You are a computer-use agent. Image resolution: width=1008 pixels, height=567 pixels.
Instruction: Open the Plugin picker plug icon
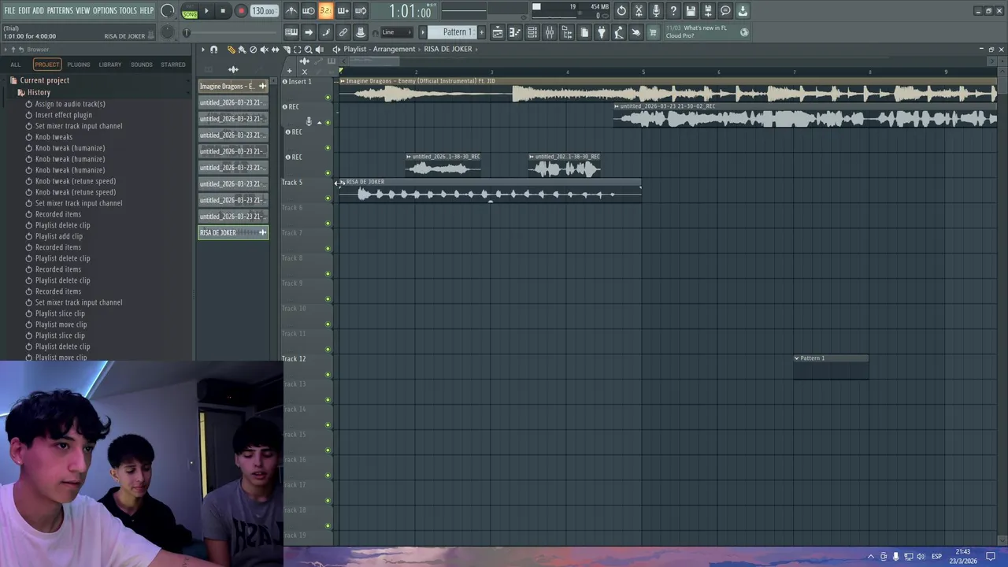(602, 32)
